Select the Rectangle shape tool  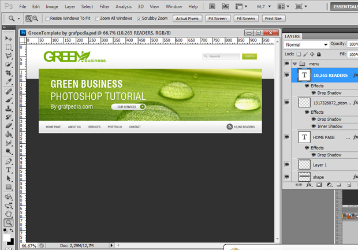9,187
